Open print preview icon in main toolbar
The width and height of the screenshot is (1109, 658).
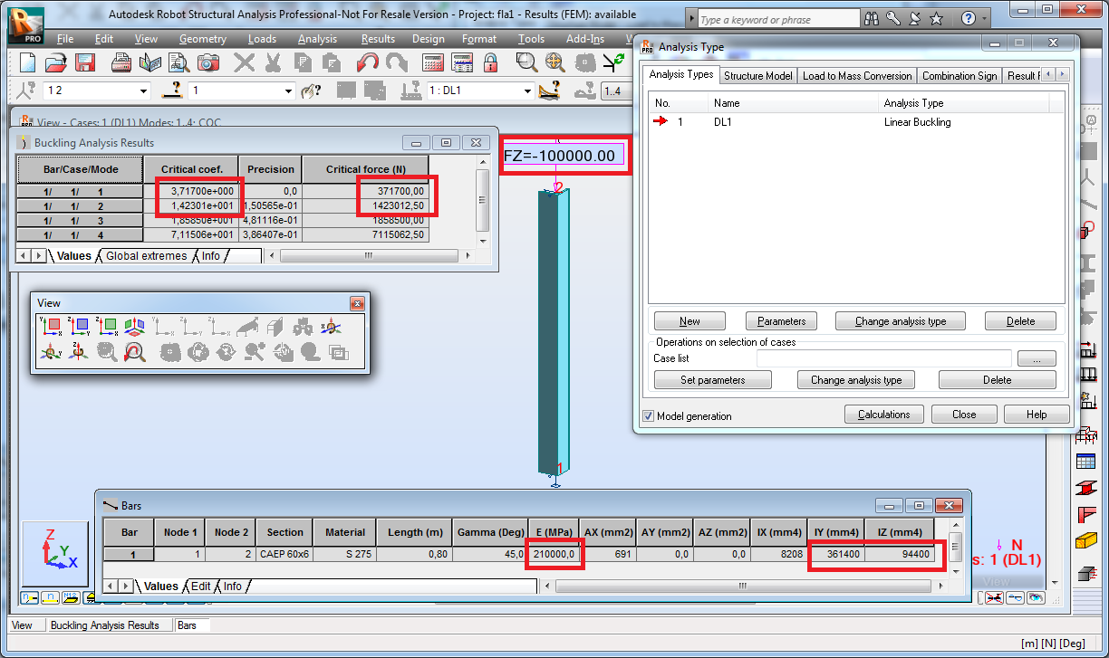click(179, 62)
